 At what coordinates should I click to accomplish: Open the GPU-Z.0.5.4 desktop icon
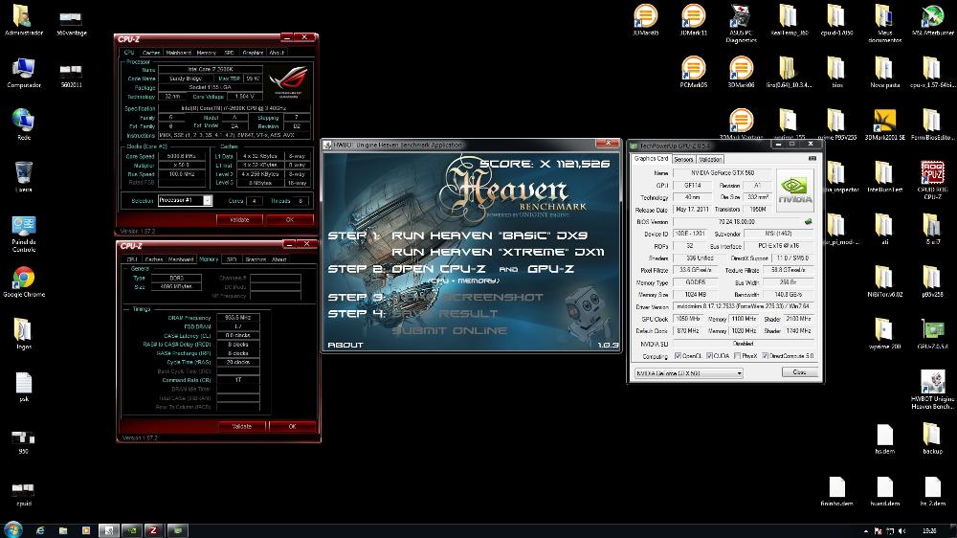[x=932, y=333]
